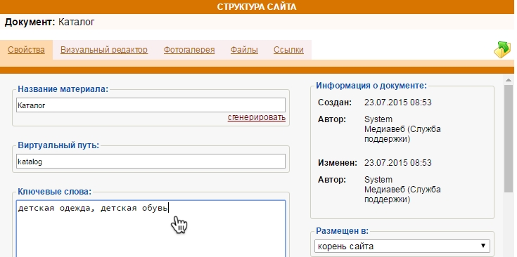Click the сгенерировать link

(257, 117)
